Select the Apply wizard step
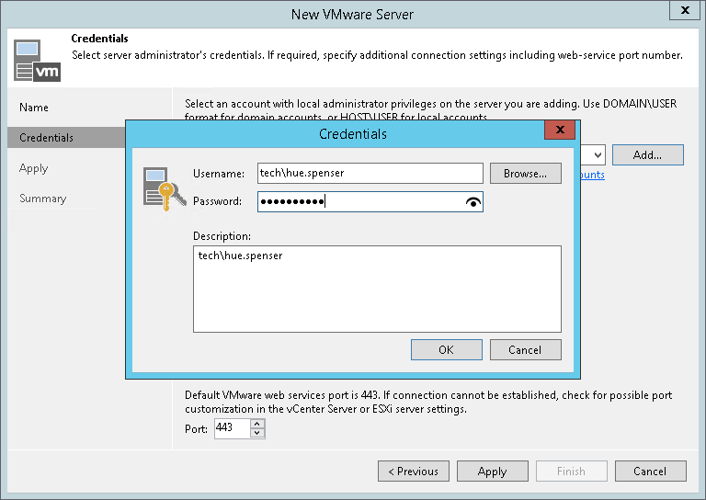Viewport: 706px width, 500px height. click(x=33, y=168)
